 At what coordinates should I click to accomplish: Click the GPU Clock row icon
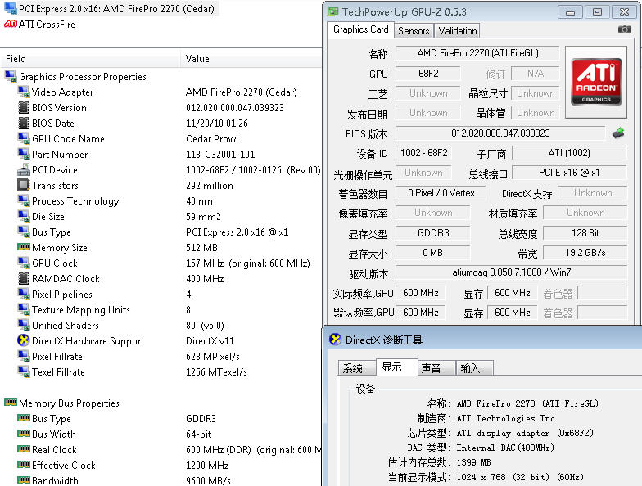click(x=24, y=263)
